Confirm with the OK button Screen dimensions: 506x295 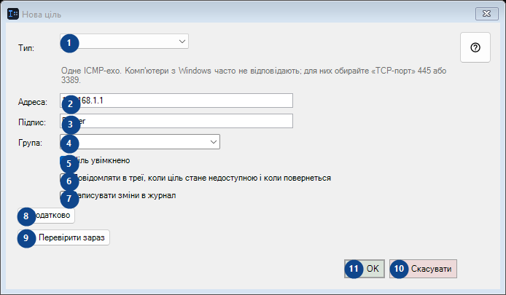click(x=365, y=269)
